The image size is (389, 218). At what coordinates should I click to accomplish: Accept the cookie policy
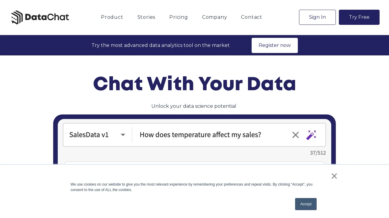306,204
